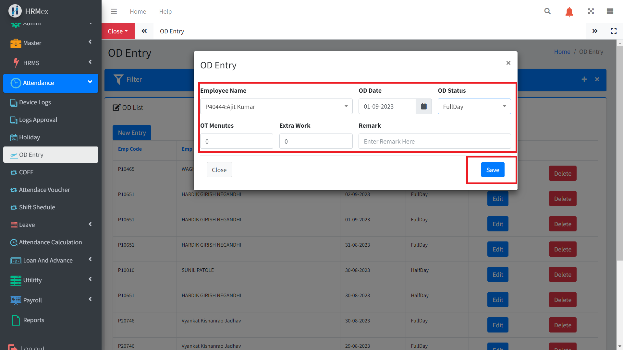623x350 pixels.
Task: Close the OD Entry dialog with X
Action: click(508, 63)
